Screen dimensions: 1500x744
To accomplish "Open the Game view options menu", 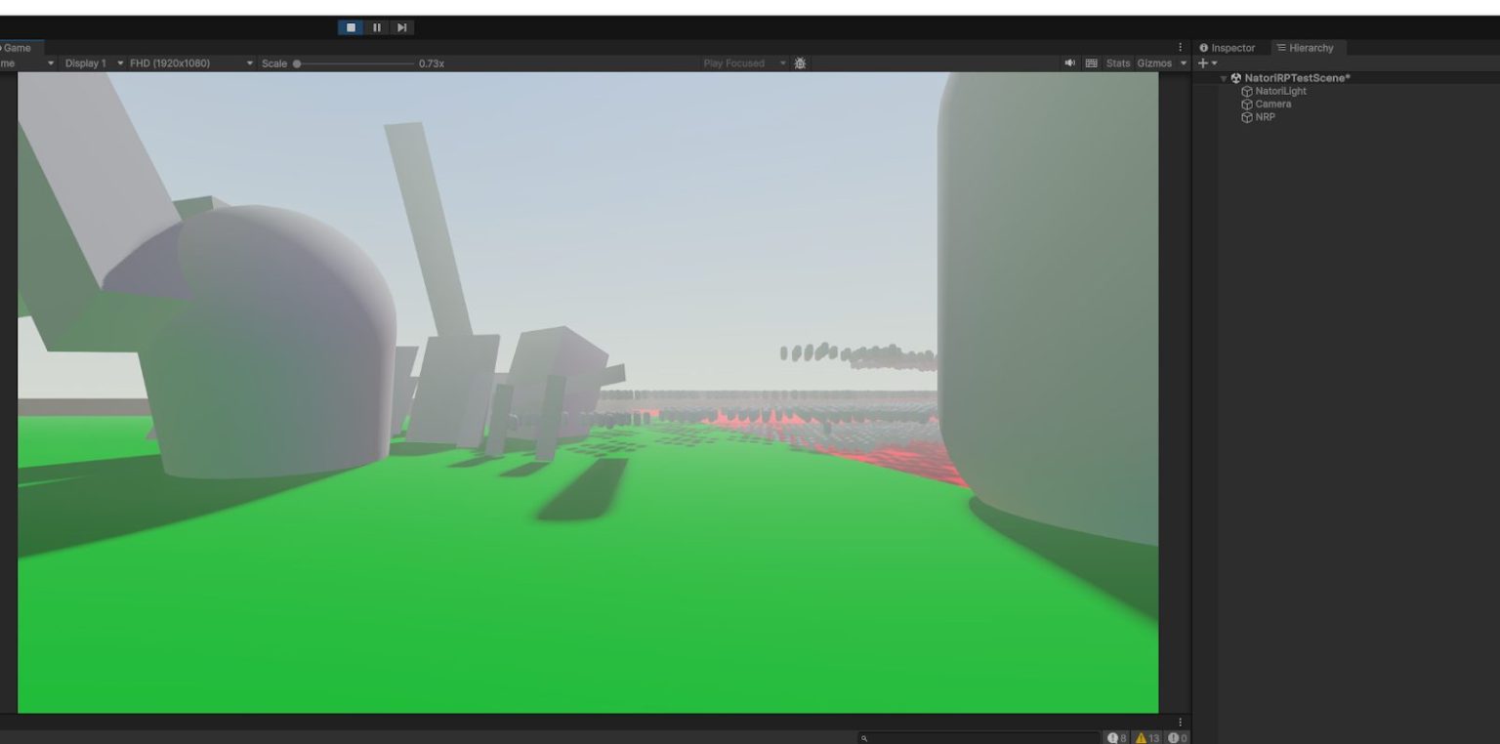I will pyautogui.click(x=1180, y=47).
